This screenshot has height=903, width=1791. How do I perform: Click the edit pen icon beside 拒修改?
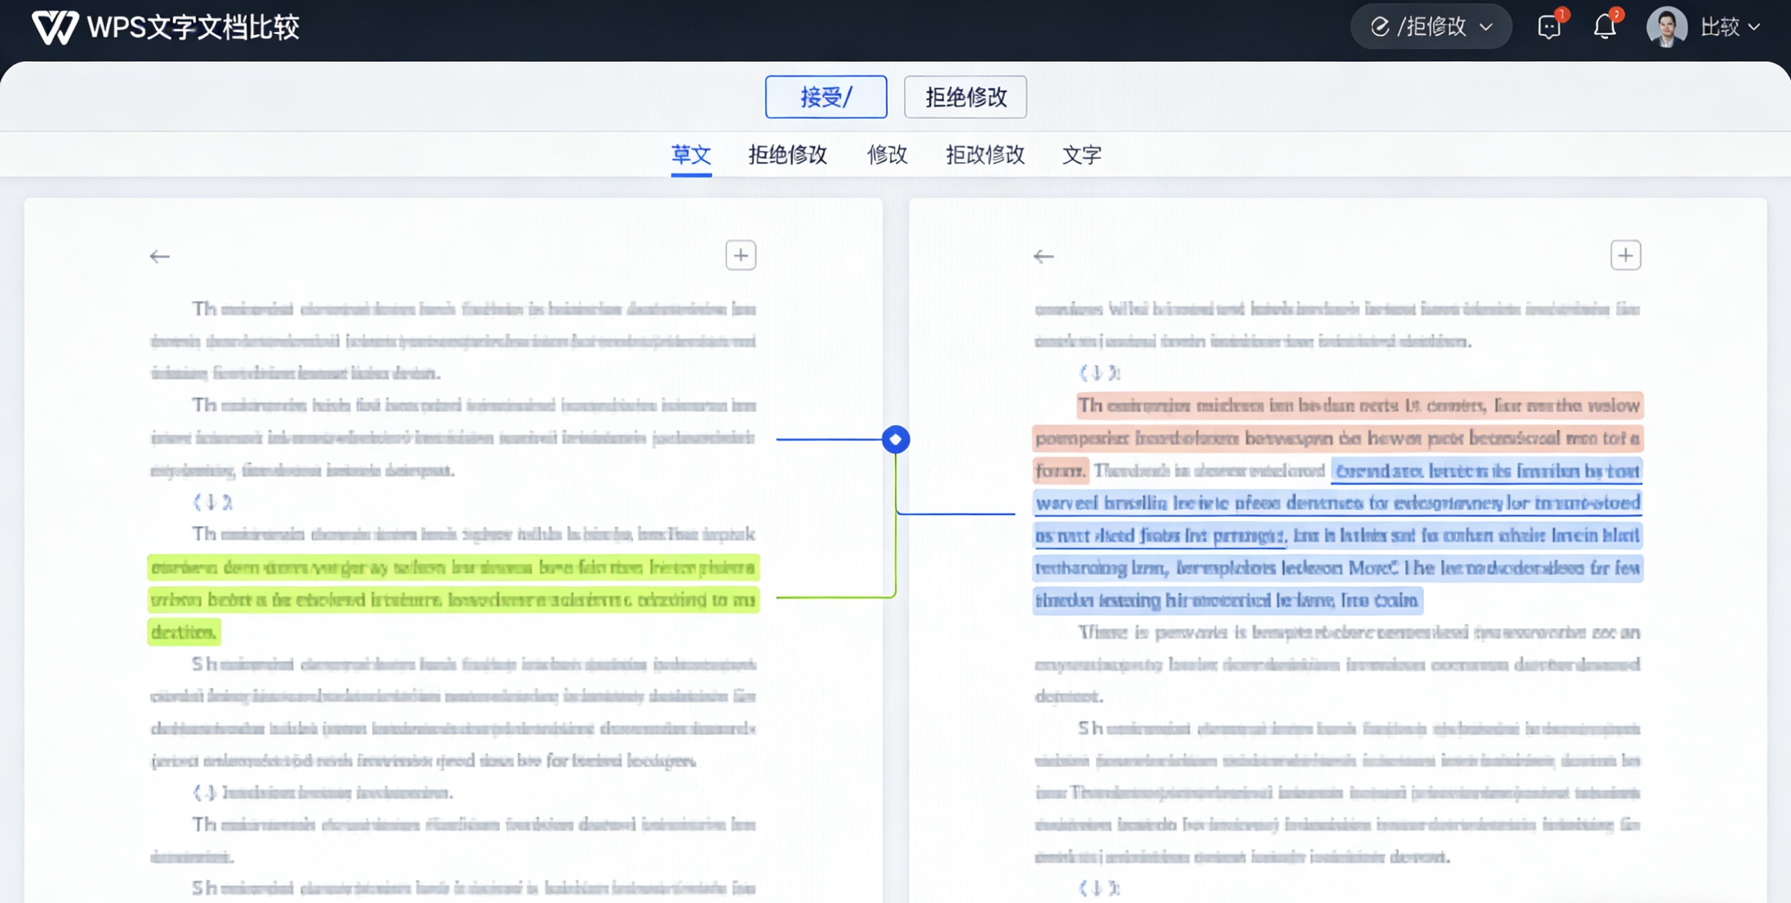[1381, 26]
